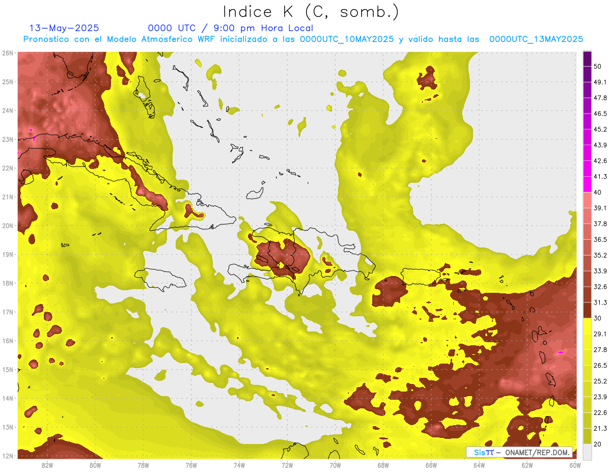Click the 14N latitude label
This screenshot has width=611, height=472.
coord(8,398)
